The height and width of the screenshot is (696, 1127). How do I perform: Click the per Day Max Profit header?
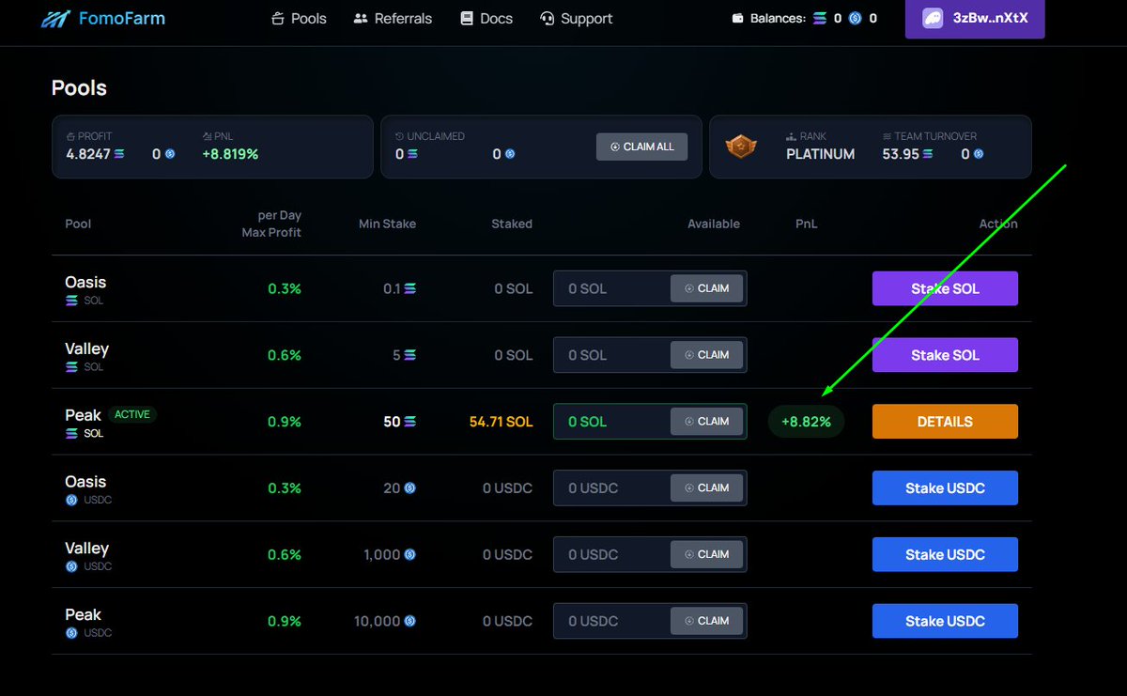(271, 224)
